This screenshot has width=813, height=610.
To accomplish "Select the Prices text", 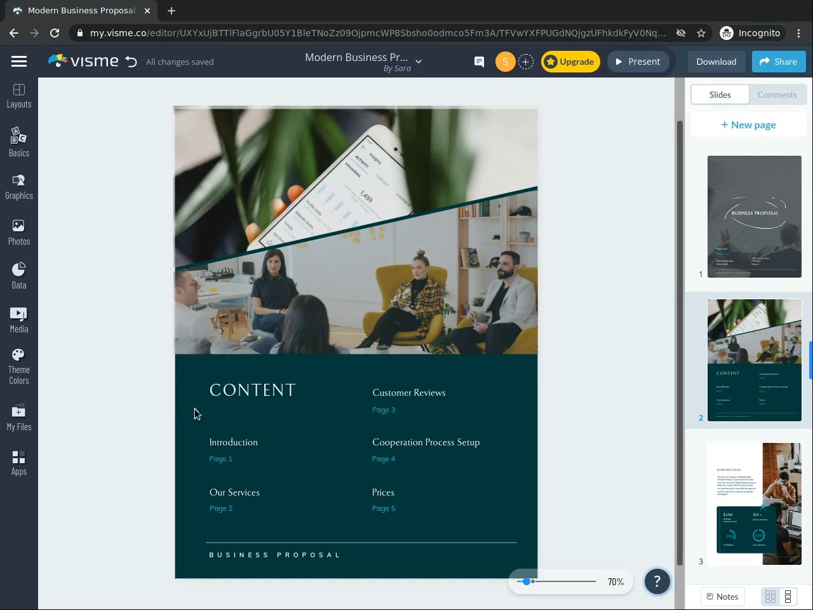I will 383,492.
